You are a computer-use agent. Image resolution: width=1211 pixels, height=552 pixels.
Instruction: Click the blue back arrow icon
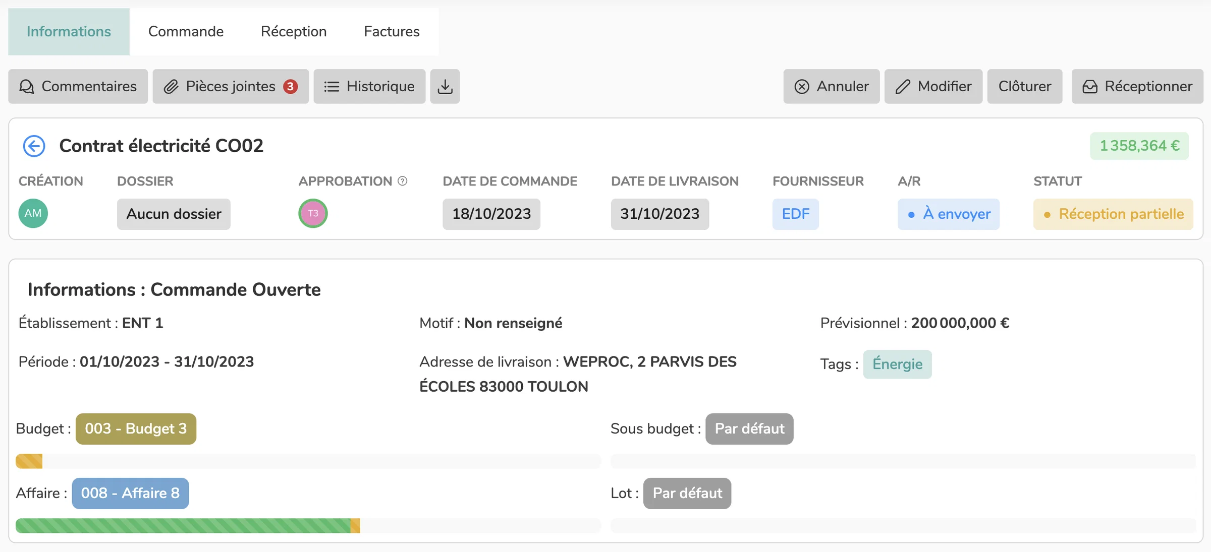(x=34, y=146)
